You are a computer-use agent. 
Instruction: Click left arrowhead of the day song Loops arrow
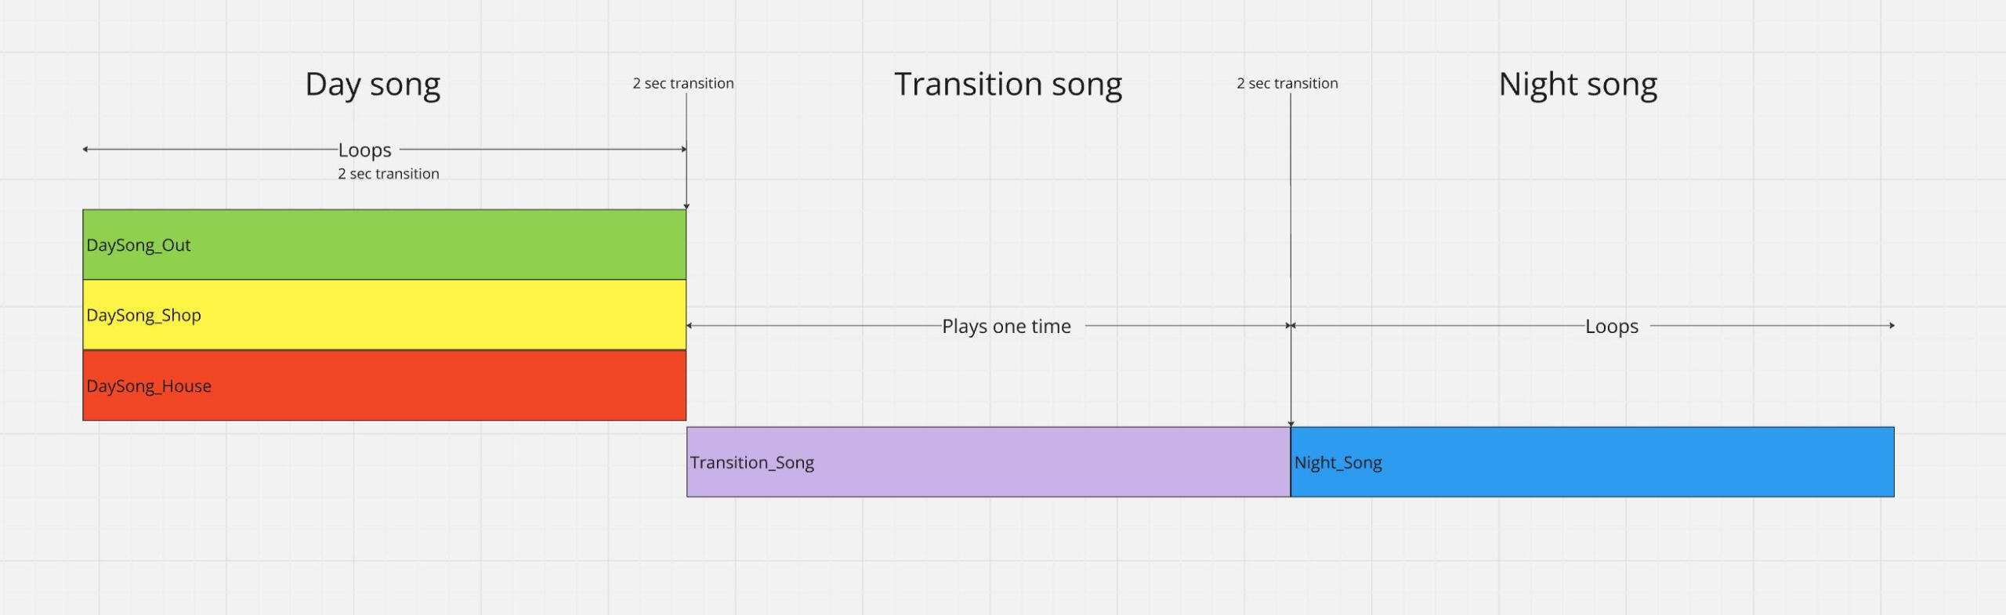coord(85,149)
